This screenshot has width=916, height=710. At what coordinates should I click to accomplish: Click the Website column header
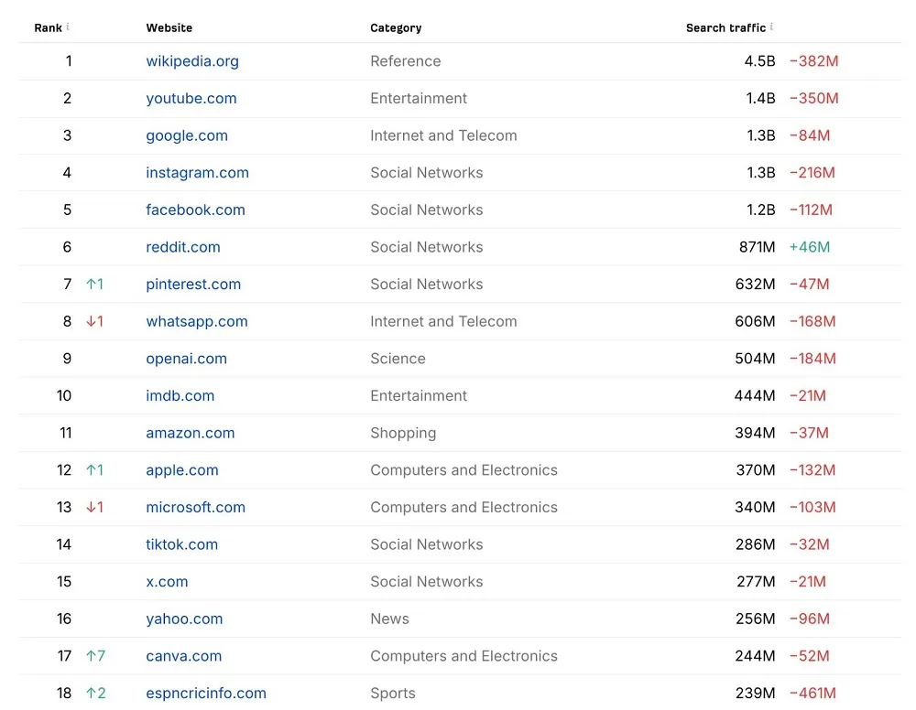(169, 27)
